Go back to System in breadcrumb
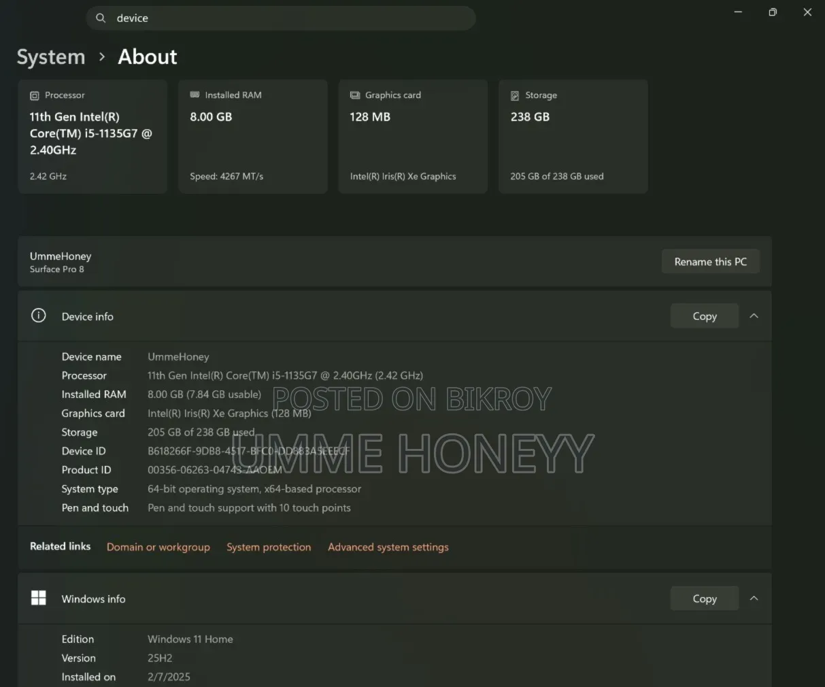The width and height of the screenshot is (825, 687). [51, 57]
